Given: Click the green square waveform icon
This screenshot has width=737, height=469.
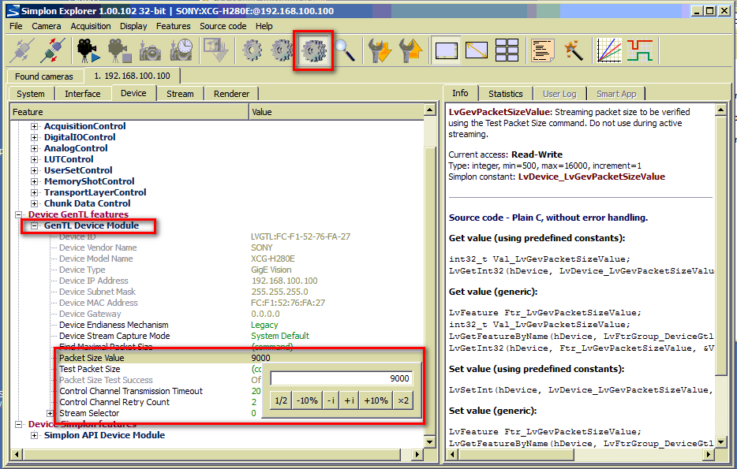Looking at the screenshot, I should point(641,51).
